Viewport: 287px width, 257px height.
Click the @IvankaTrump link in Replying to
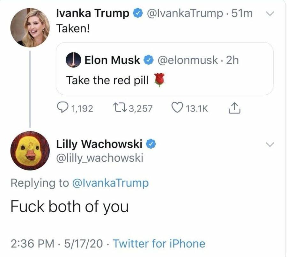tap(110, 183)
